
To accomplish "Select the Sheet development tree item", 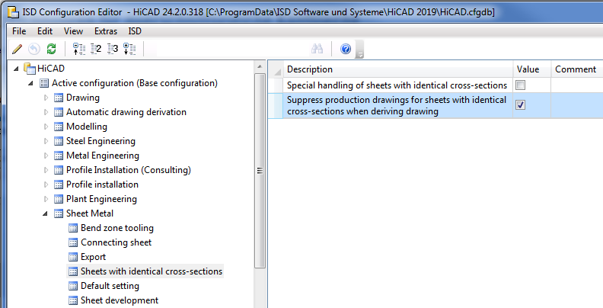I will point(119,300).
